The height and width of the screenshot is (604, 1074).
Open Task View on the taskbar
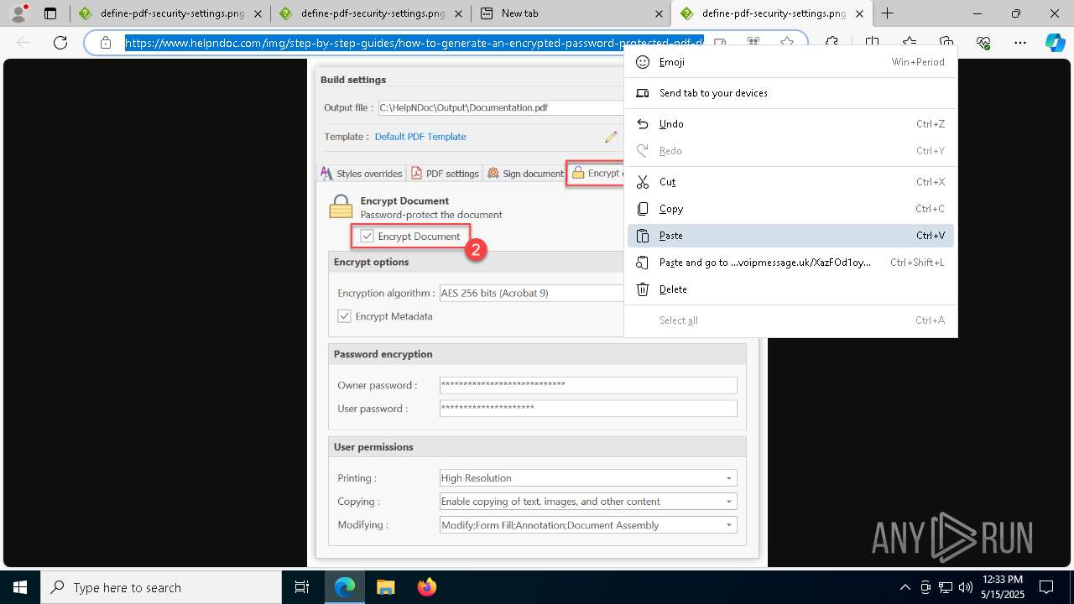coord(302,587)
